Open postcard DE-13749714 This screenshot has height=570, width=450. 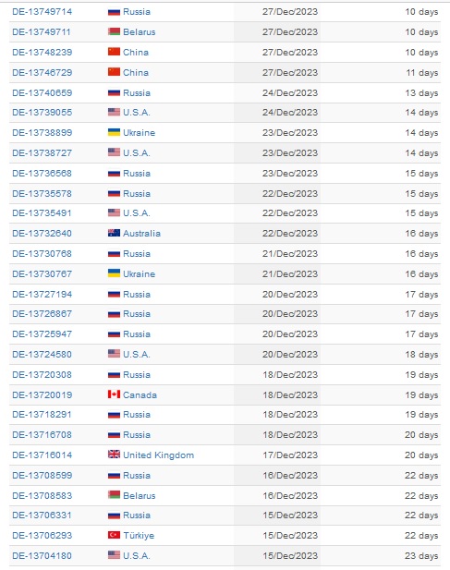coord(43,12)
